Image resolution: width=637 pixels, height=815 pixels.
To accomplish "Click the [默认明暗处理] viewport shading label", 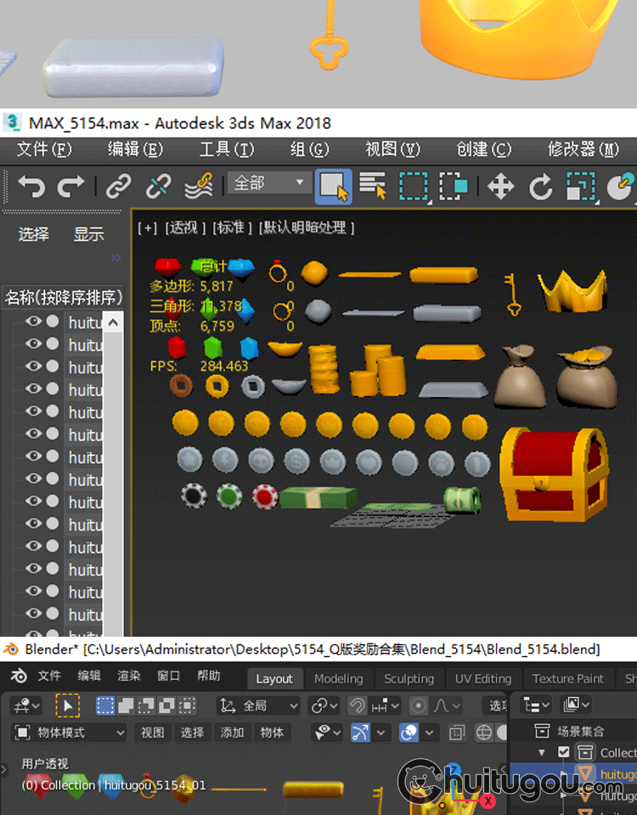I will click(307, 228).
